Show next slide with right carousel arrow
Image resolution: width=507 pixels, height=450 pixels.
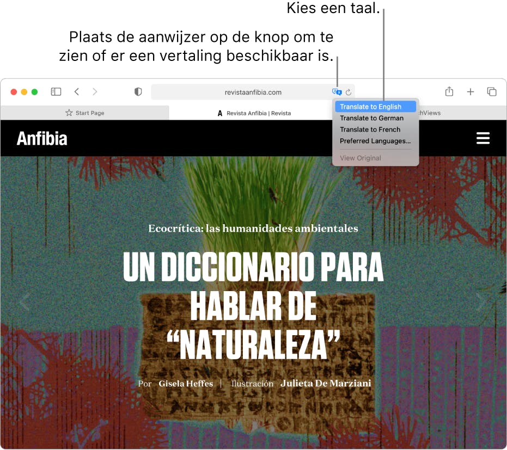pos(481,301)
